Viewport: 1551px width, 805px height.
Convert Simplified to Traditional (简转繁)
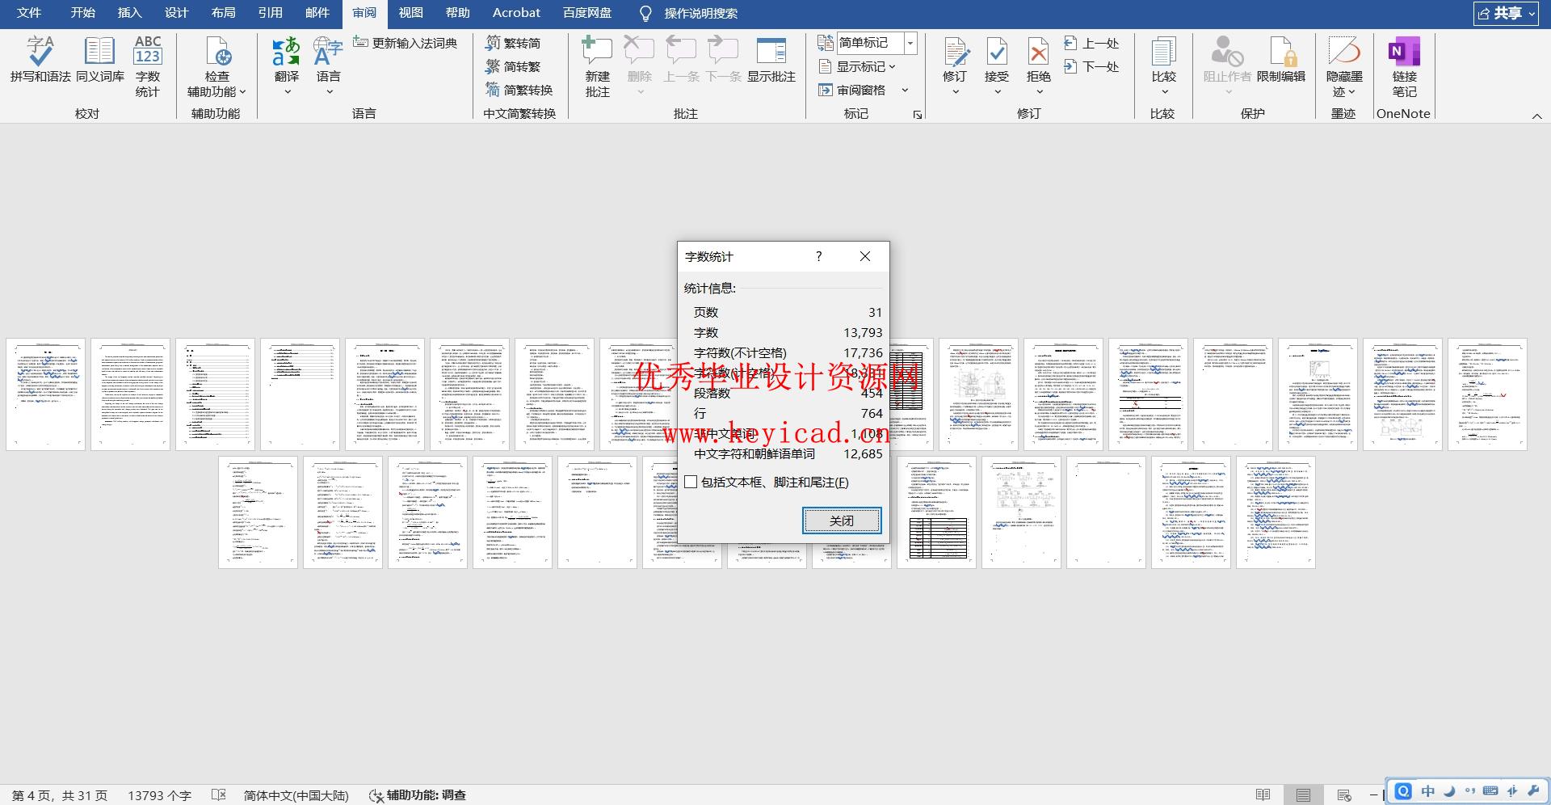[513, 66]
